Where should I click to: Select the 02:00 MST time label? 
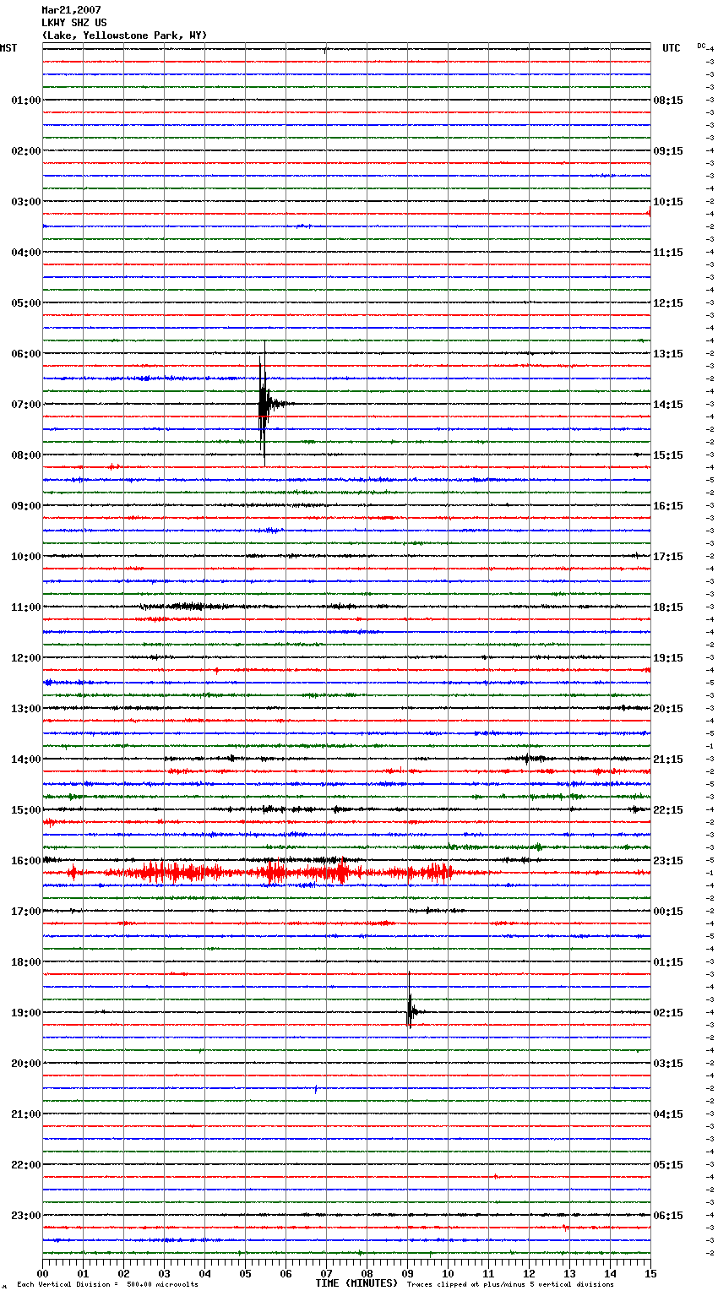26,151
